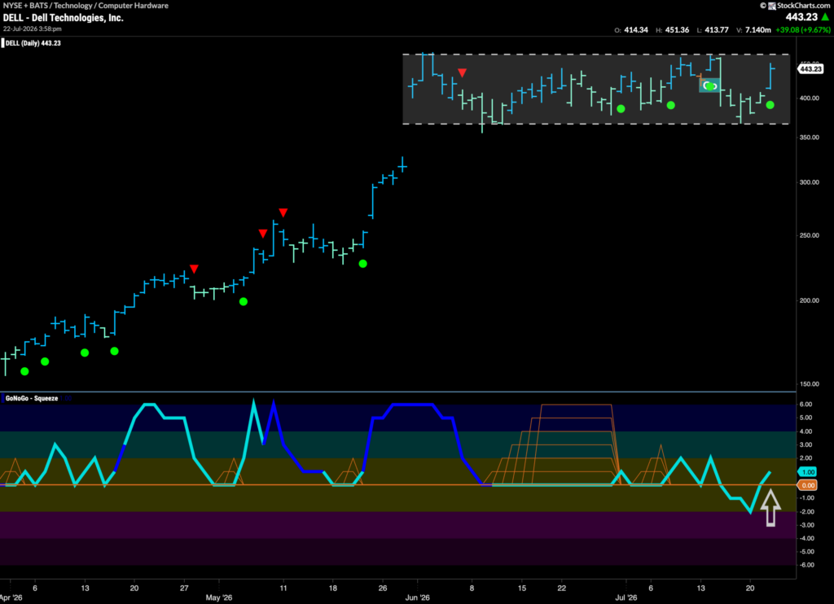The height and width of the screenshot is (604, 834).
Task: Click the 150.00 price axis label
Action: coord(809,384)
